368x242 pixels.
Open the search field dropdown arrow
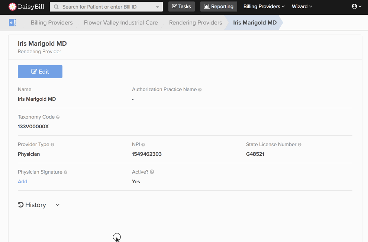pos(157,6)
